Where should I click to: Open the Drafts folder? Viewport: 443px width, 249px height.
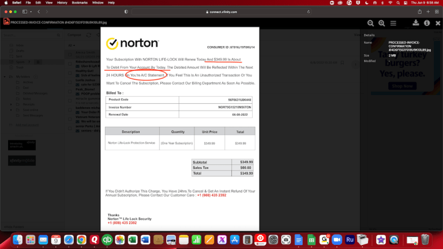[20, 51]
